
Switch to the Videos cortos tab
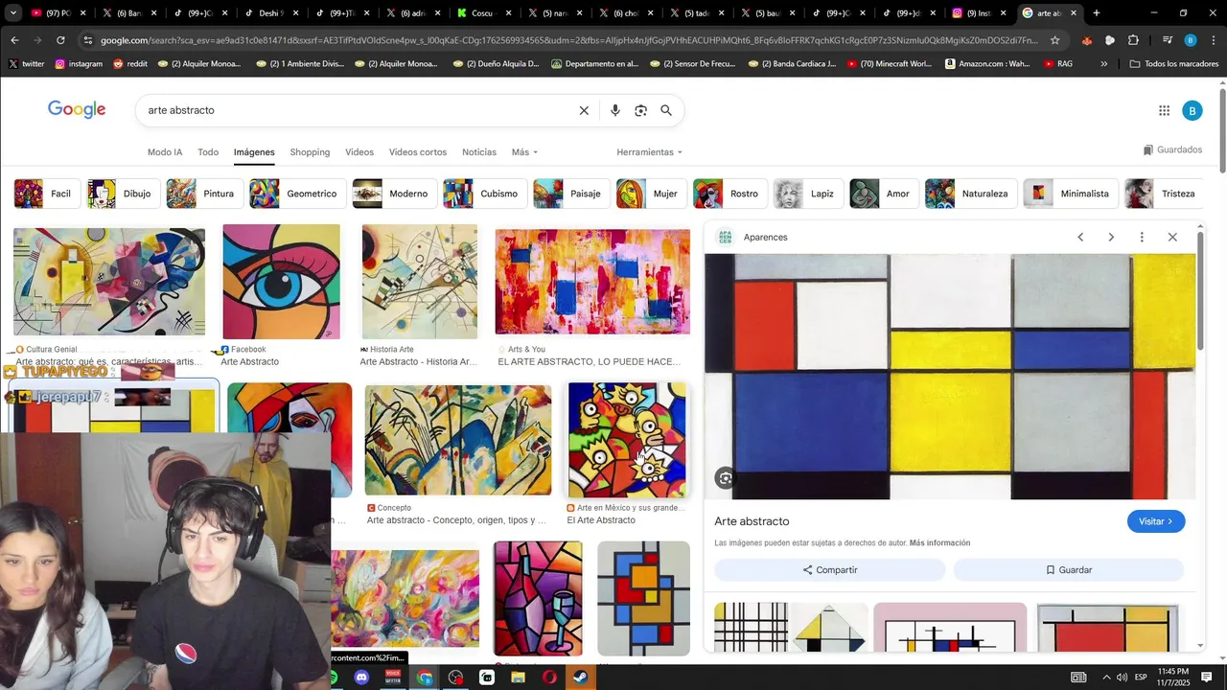click(418, 152)
